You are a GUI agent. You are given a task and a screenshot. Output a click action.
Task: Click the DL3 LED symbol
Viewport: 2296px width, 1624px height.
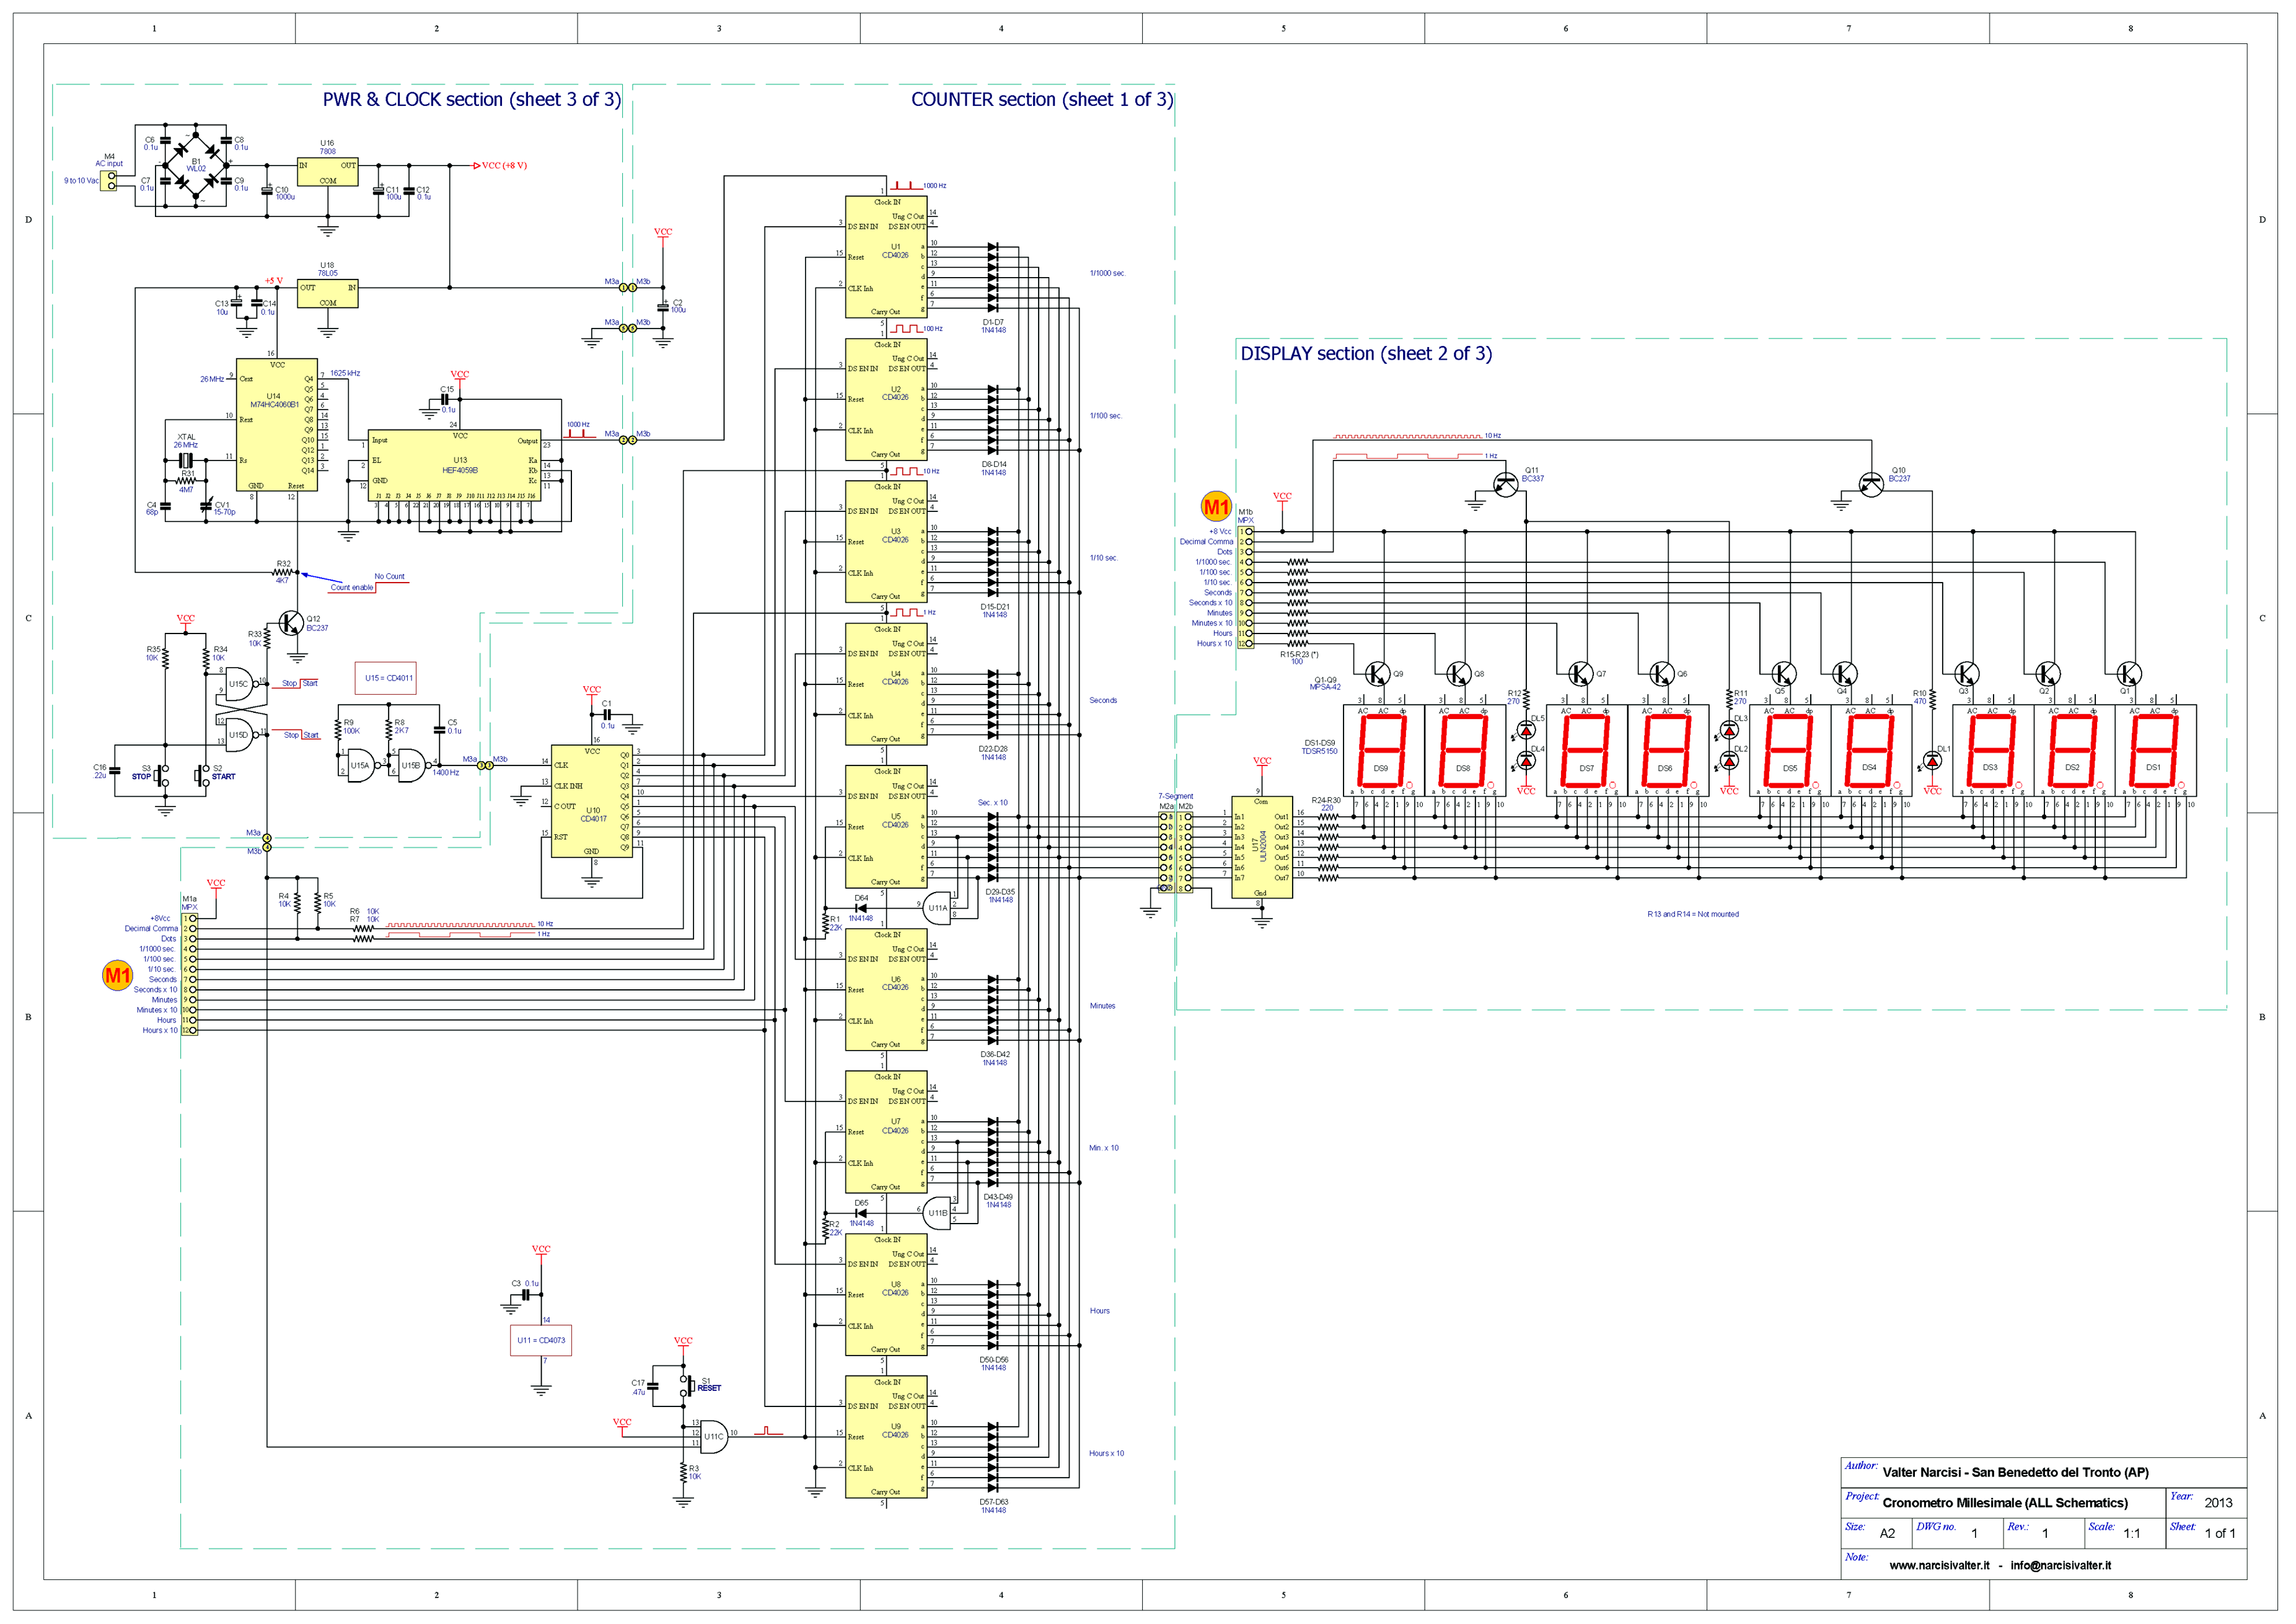coord(1730,730)
